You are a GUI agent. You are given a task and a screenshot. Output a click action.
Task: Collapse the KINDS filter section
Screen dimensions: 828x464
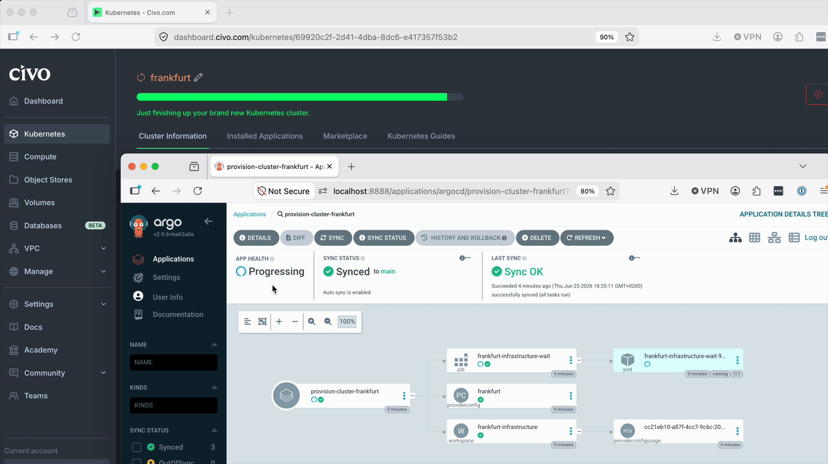click(x=214, y=388)
